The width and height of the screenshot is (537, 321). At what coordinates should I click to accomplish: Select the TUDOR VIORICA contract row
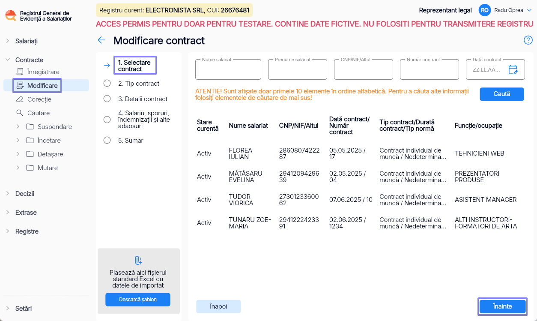[361, 200]
